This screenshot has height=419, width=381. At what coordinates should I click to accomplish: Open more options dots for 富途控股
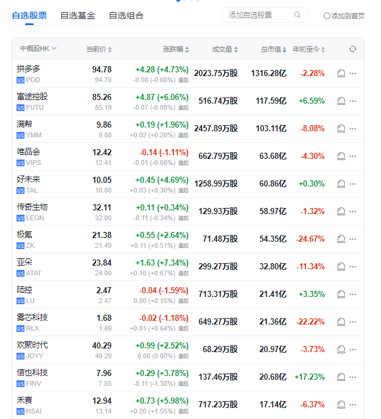(353, 101)
